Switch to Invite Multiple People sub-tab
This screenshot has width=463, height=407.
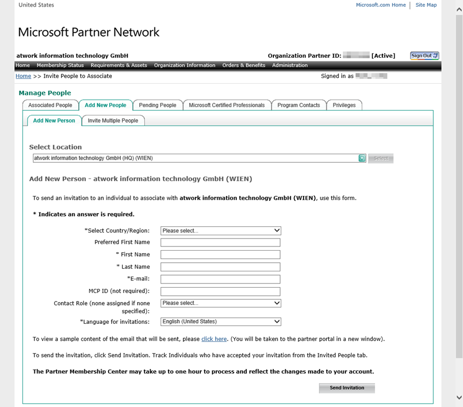pos(113,120)
